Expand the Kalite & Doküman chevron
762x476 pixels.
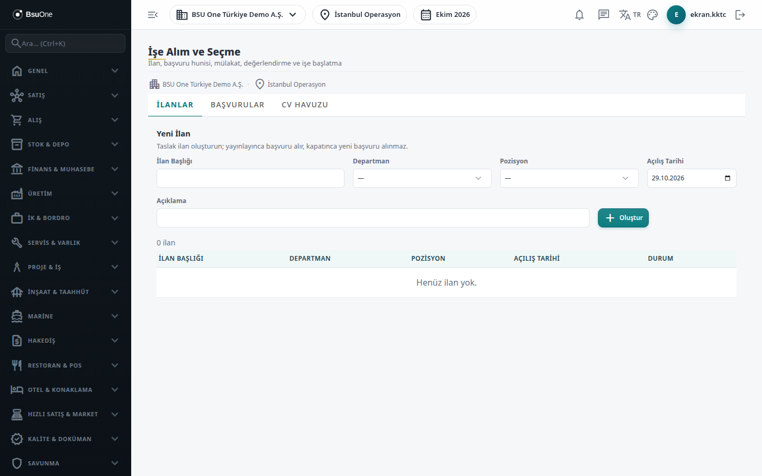(x=115, y=439)
